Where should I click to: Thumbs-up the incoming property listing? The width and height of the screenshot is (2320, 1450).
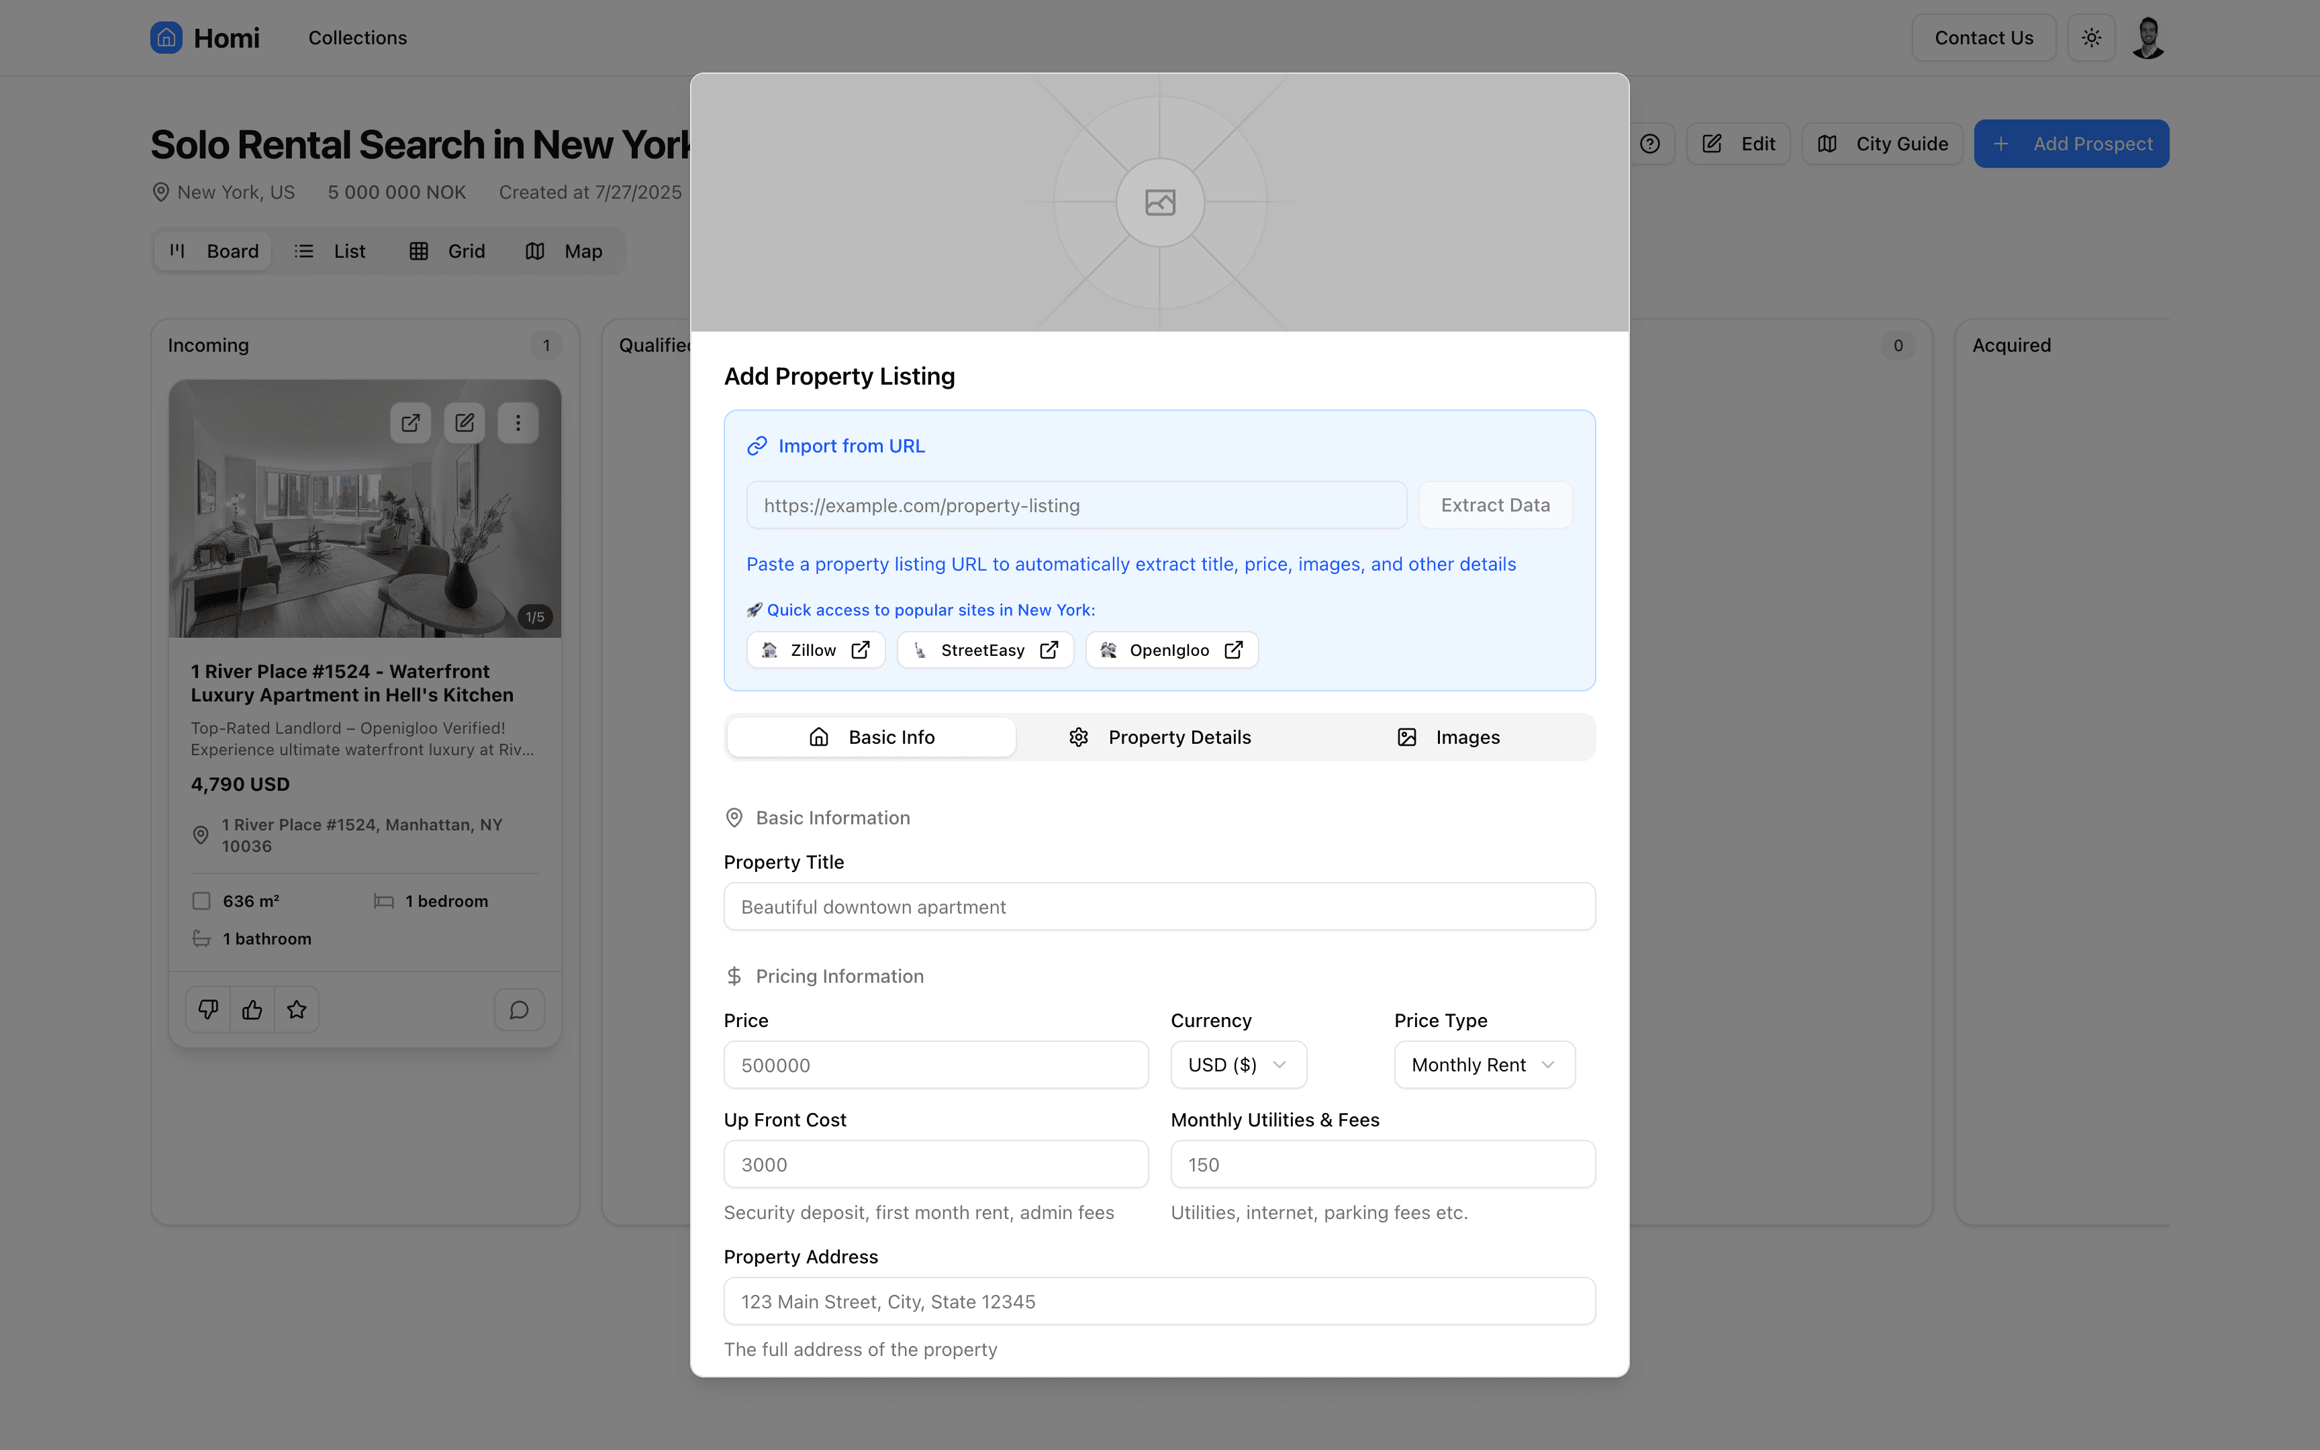pos(252,1009)
